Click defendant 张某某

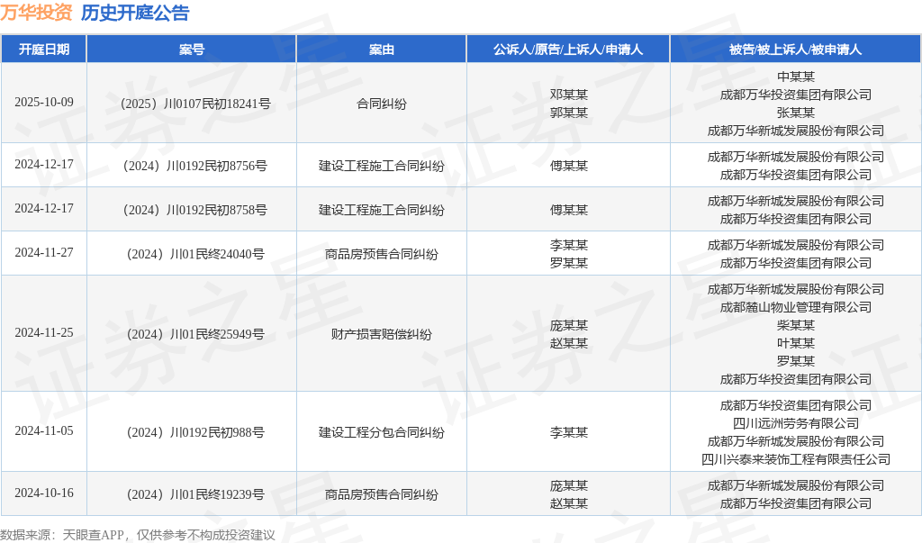click(x=796, y=113)
